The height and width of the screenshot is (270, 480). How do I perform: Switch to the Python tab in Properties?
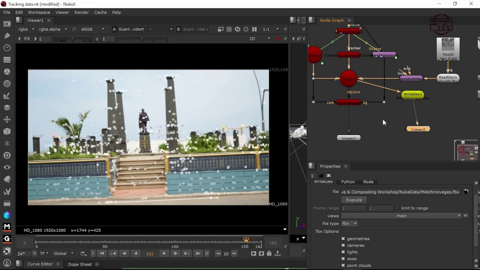[348, 182]
